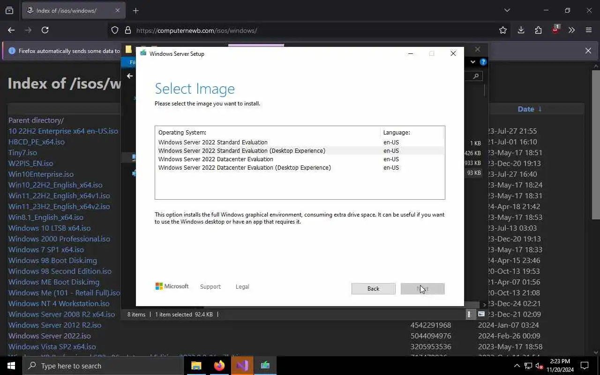Click the taskbar search box
Viewport: 600px width, 375px height.
coord(103,366)
